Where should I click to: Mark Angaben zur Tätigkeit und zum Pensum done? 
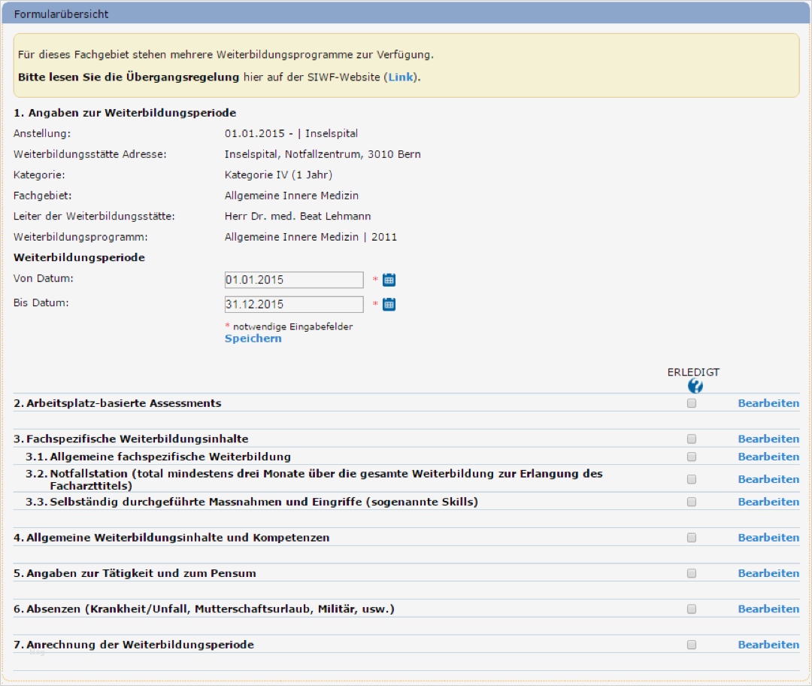coord(692,573)
